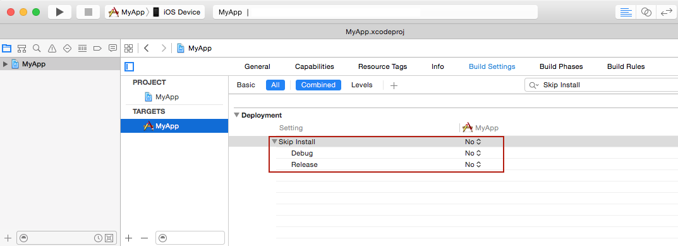678x246 pixels.
Task: Show All build settings
Action: [275, 85]
